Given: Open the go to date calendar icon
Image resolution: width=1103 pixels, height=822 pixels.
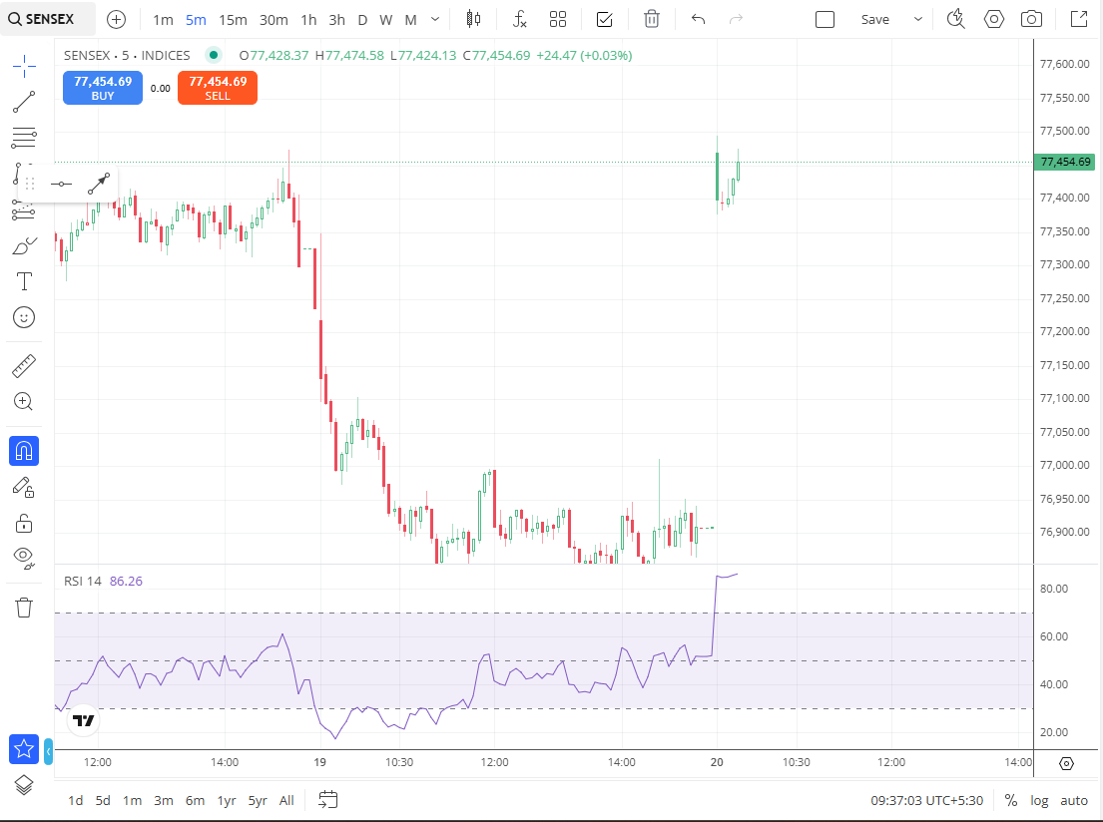Looking at the screenshot, I should [327, 799].
